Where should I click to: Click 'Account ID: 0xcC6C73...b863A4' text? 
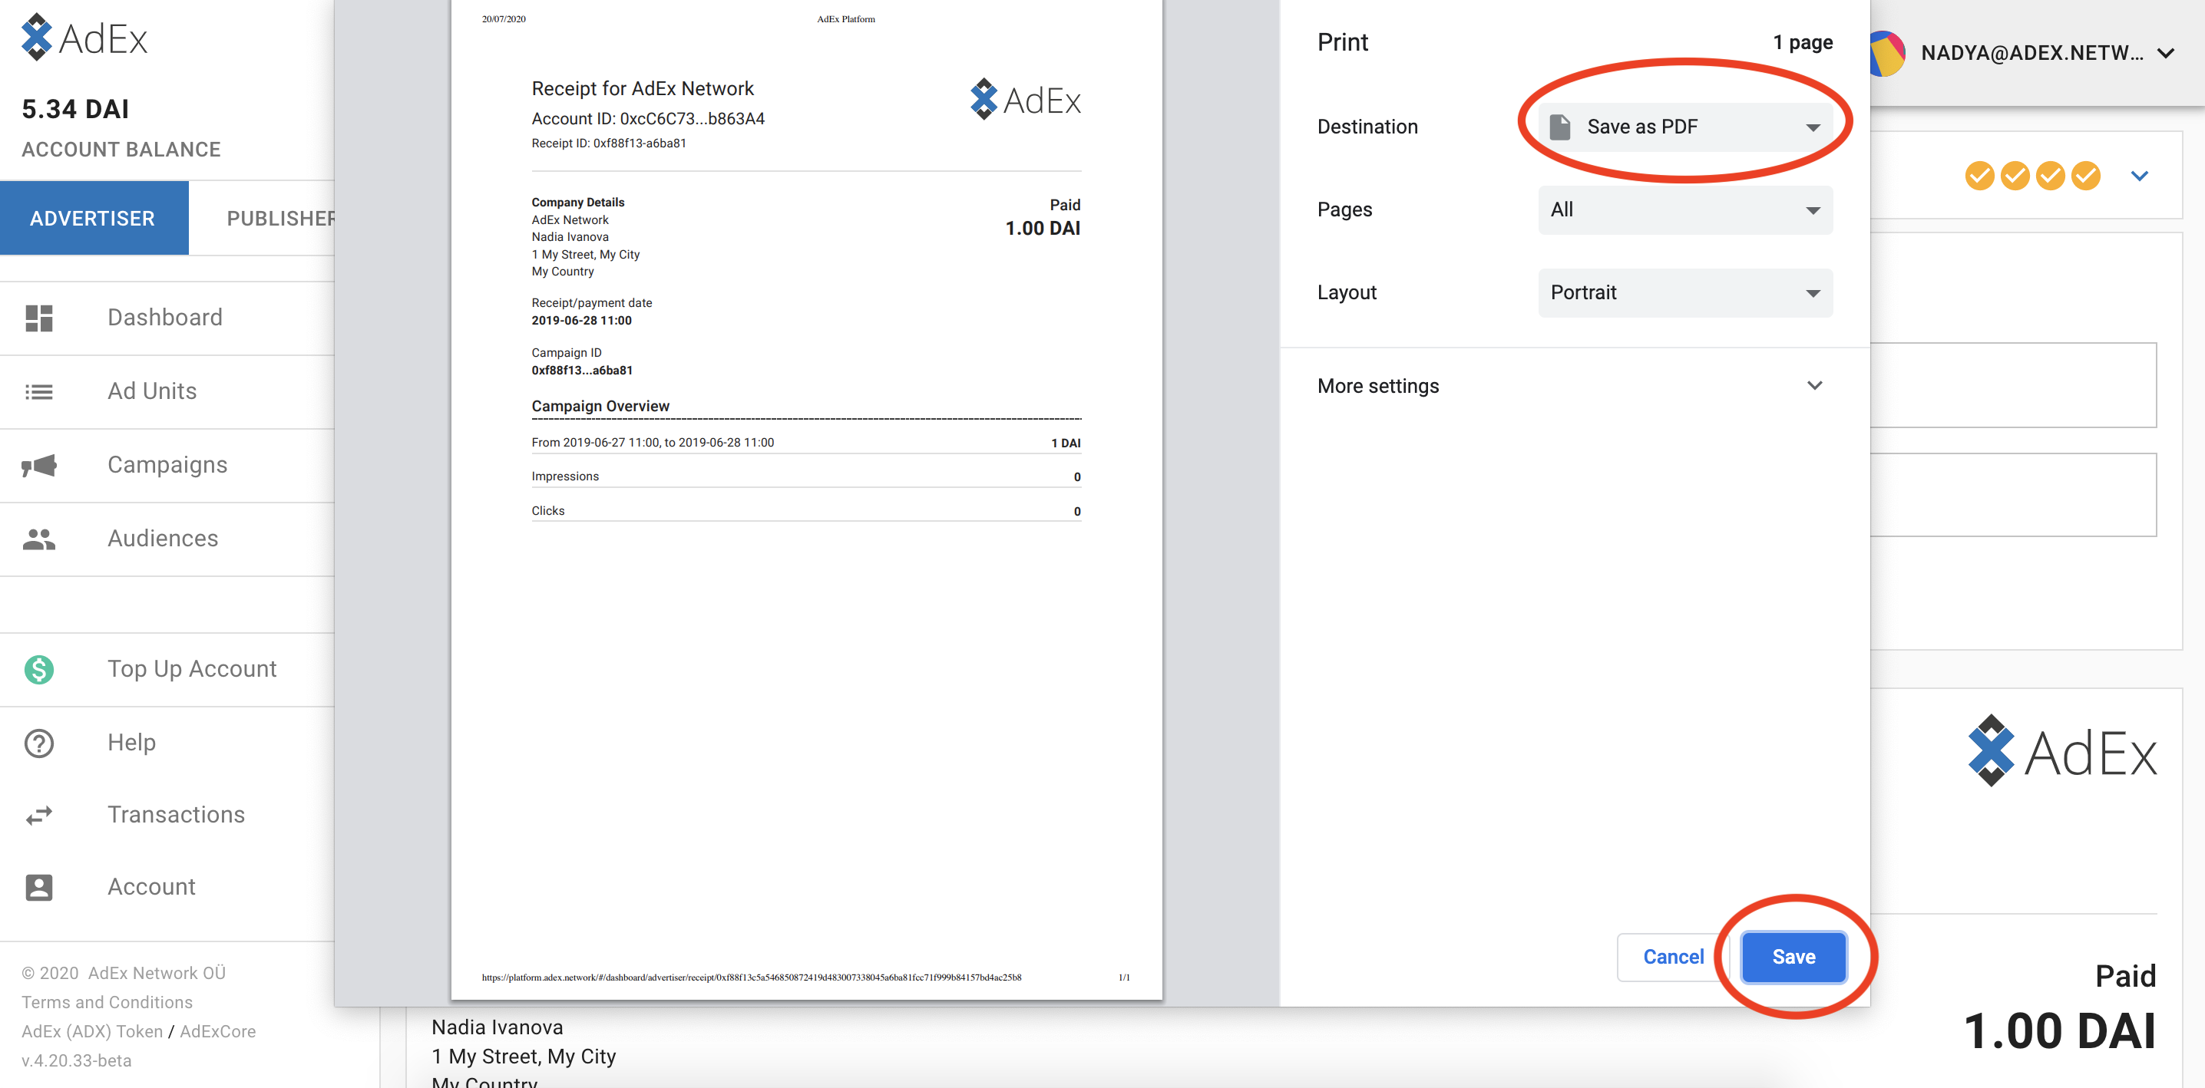[x=648, y=118]
